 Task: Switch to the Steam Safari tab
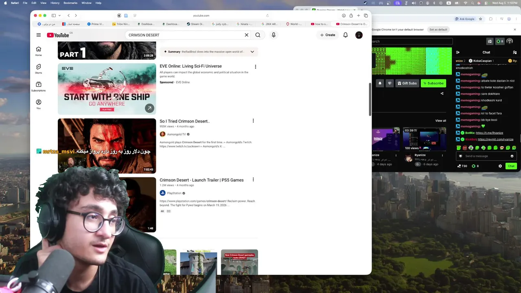coord(195,24)
